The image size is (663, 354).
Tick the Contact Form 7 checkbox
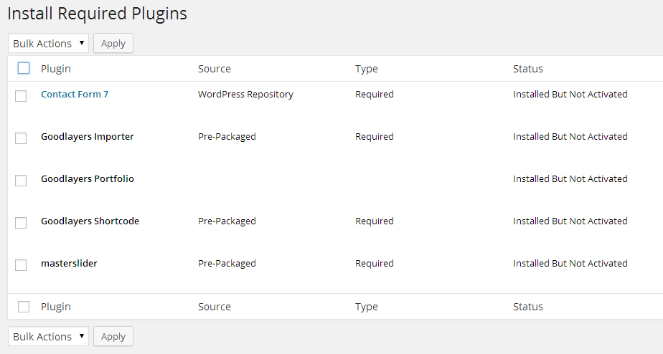21,95
